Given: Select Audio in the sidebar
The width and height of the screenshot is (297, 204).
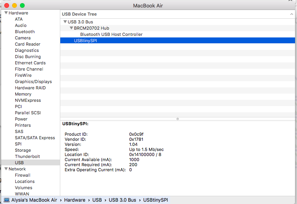Looking at the screenshot, I should tap(21, 25).
